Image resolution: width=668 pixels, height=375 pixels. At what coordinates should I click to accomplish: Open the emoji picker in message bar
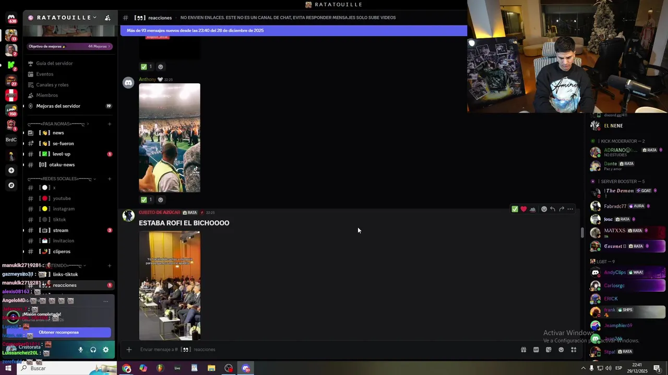pyautogui.click(x=561, y=349)
